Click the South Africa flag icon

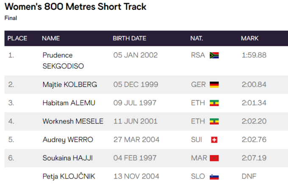click(x=214, y=55)
